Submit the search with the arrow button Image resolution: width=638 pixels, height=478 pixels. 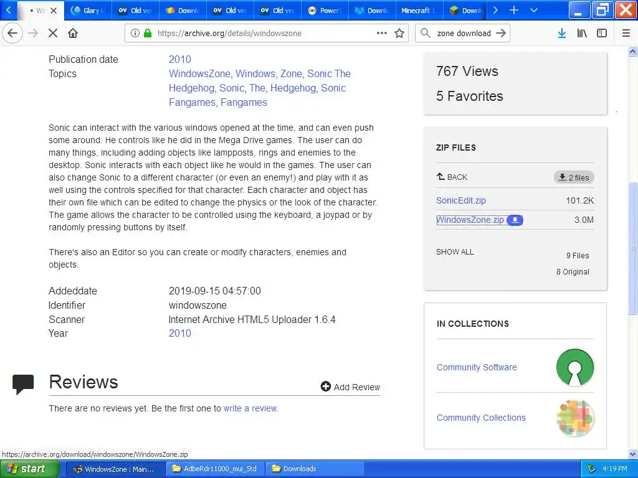pos(501,34)
